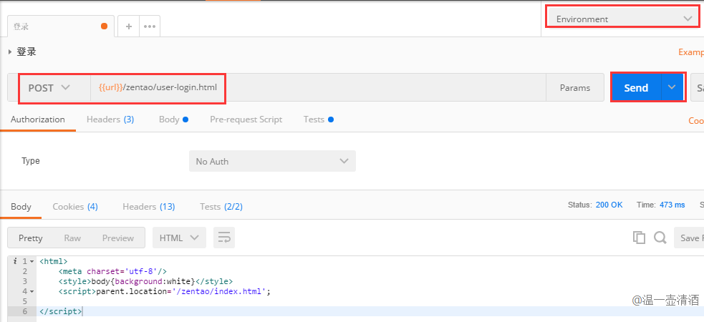704x322 pixels.
Task: Change the POST method dropdown
Action: tap(49, 88)
